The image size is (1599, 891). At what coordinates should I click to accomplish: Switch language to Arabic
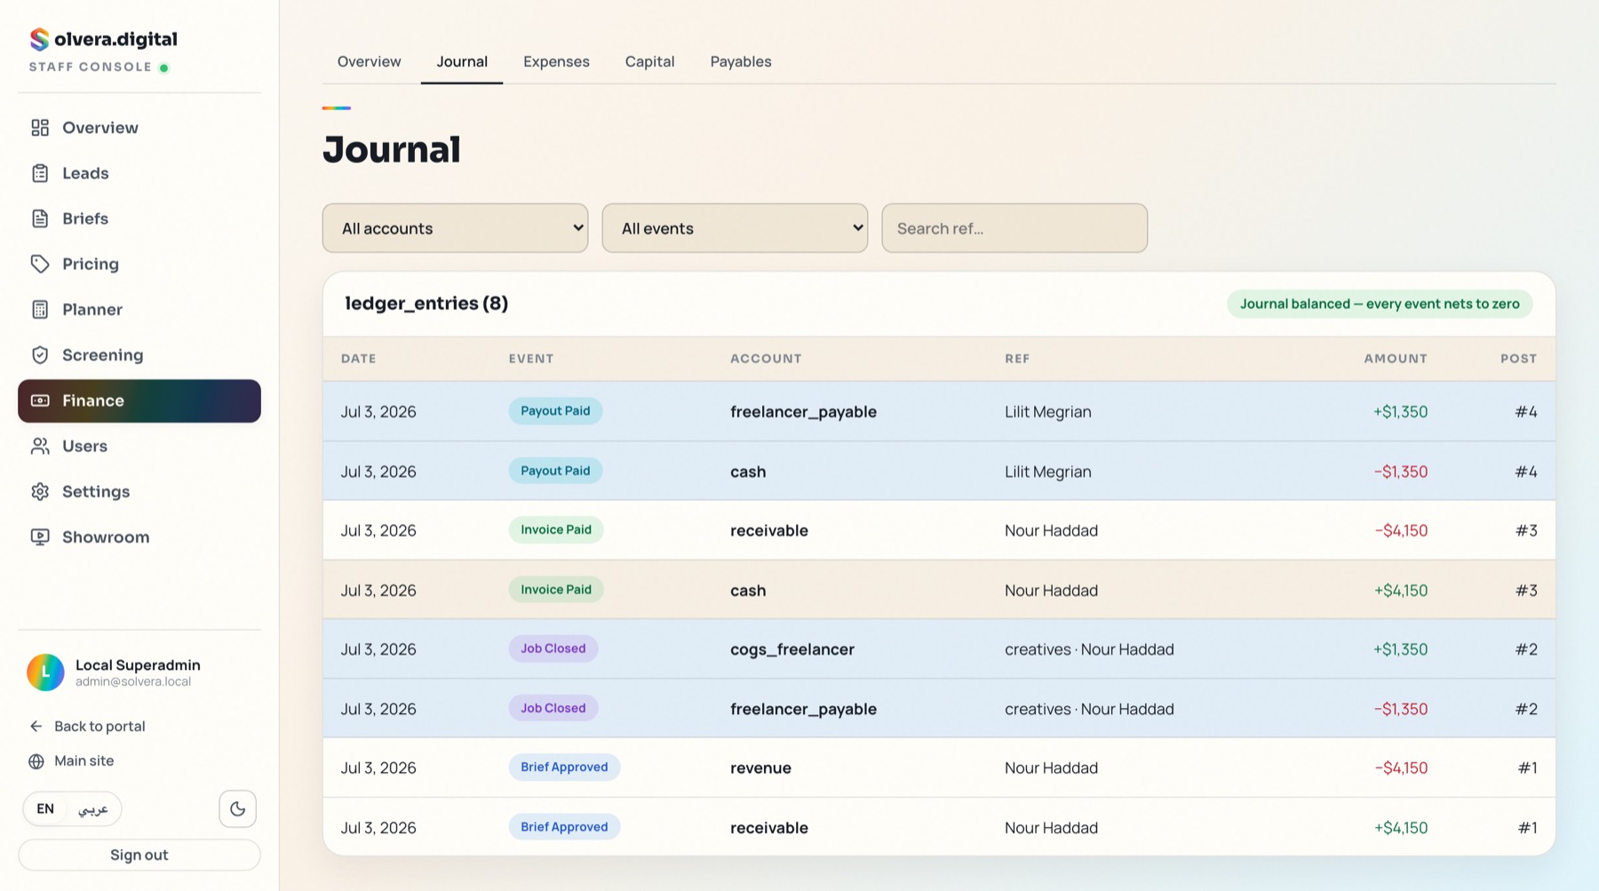93,808
